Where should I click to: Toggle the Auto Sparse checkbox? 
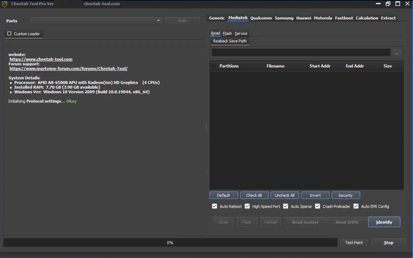(286, 206)
